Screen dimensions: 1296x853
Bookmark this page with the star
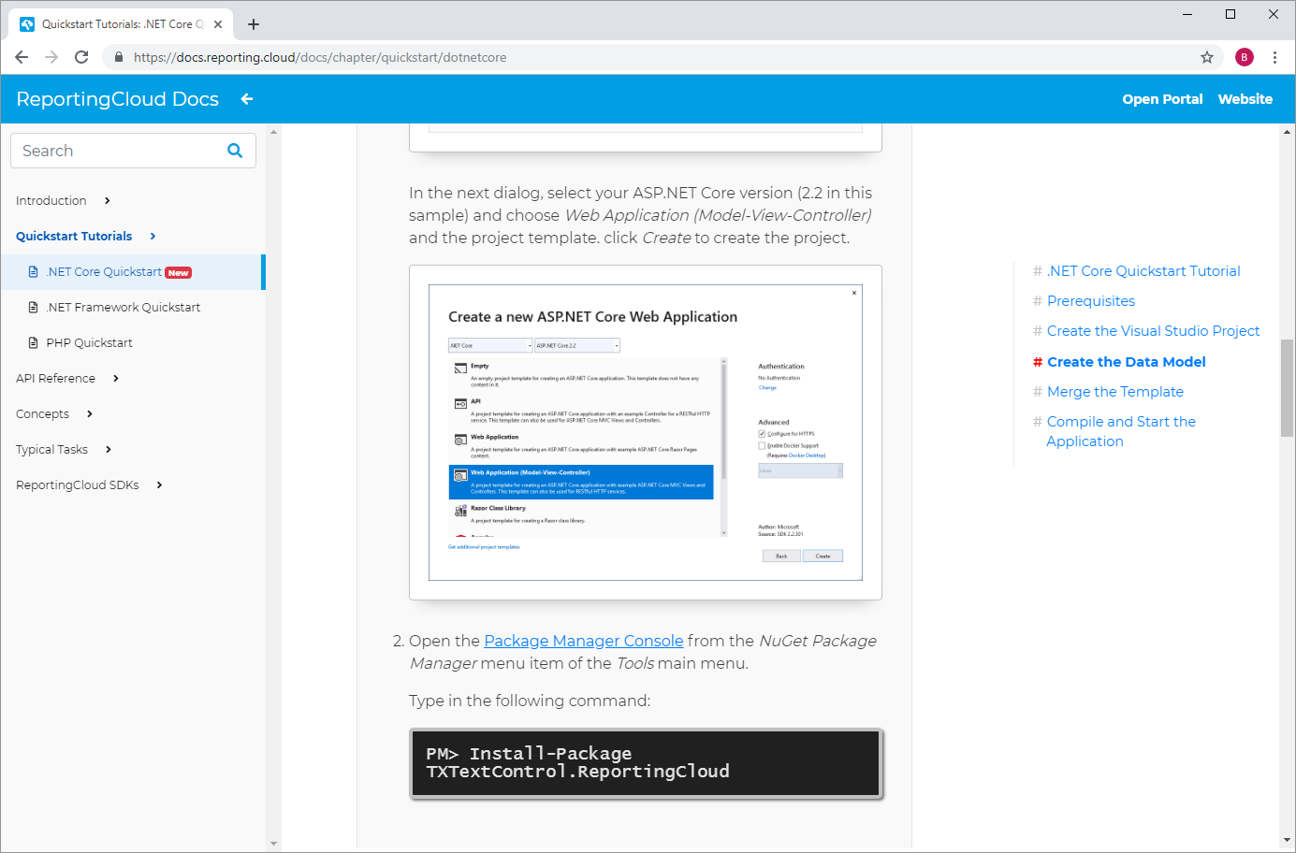1207,57
